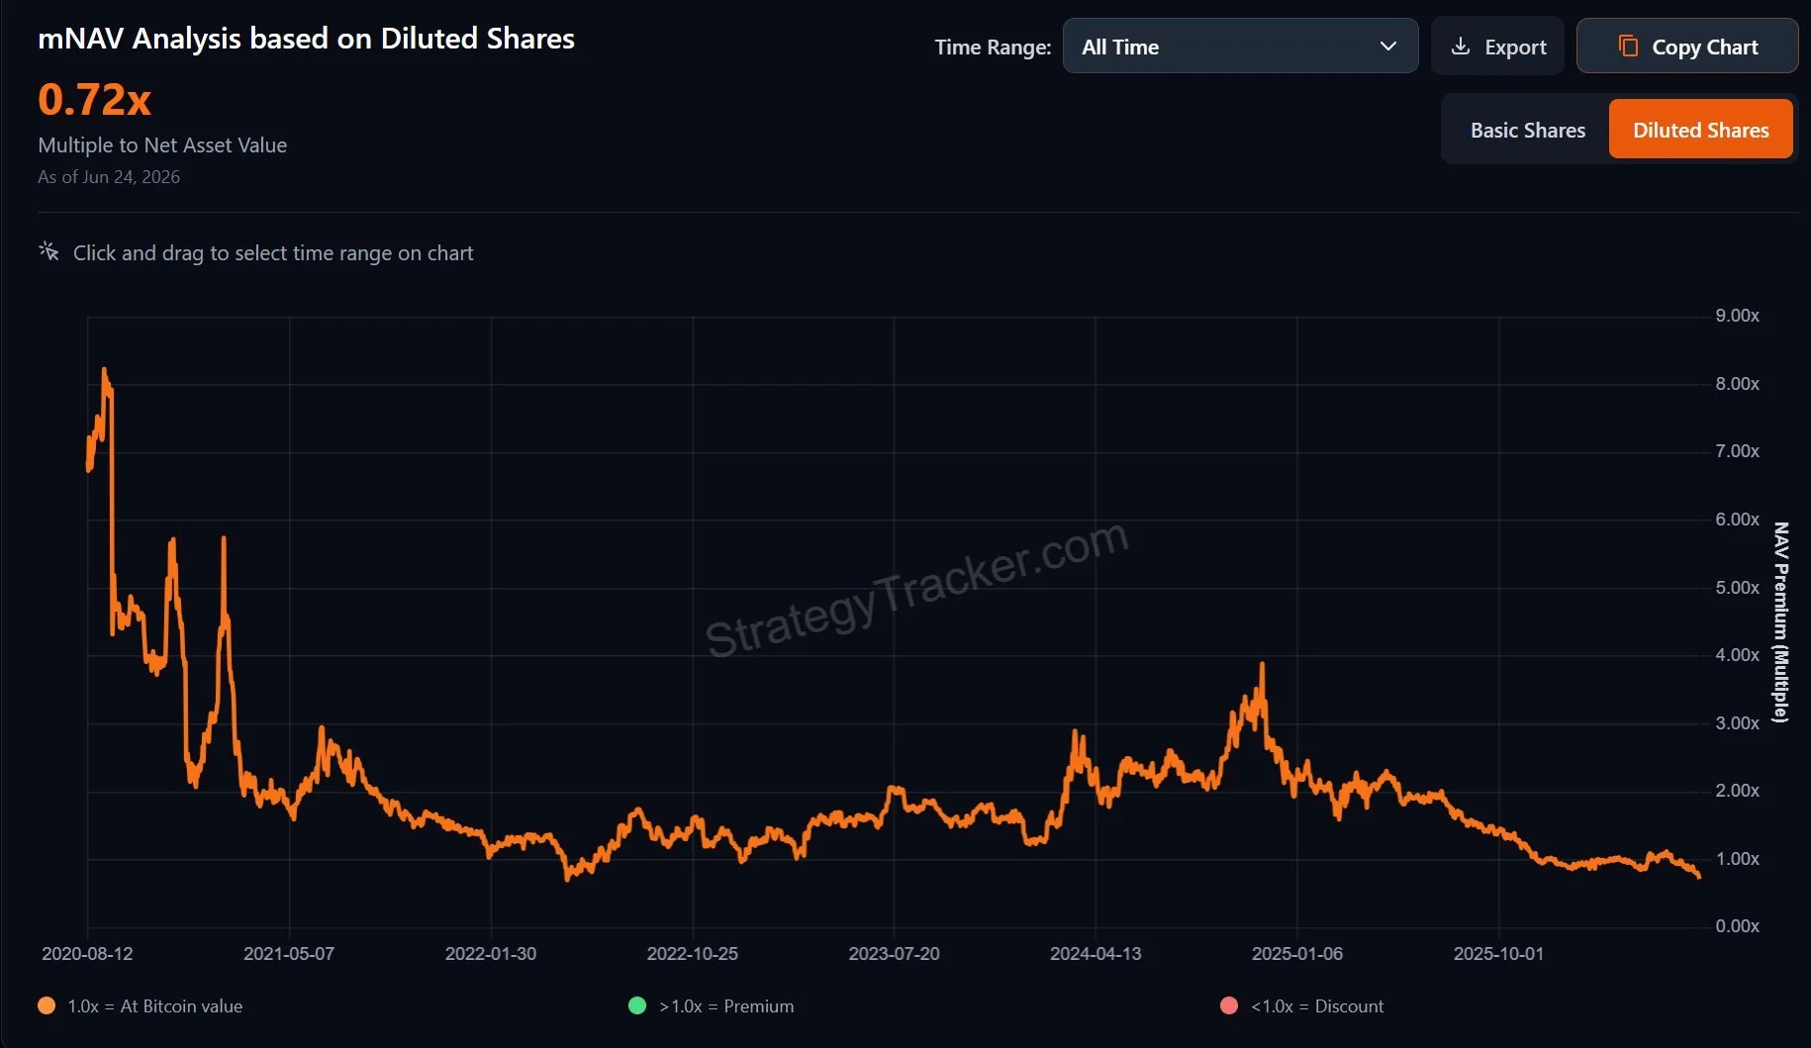The width and height of the screenshot is (1811, 1048).
Task: Click the 0.72x mNAV value
Action: pos(94,99)
